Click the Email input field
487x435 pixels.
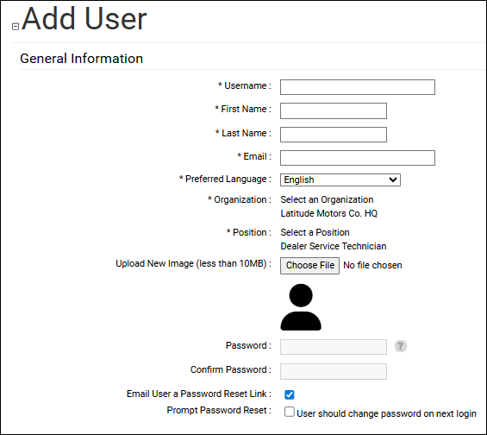click(358, 158)
